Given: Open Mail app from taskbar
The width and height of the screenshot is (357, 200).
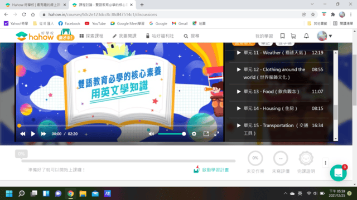Looking at the screenshot, I should click(x=95, y=193).
